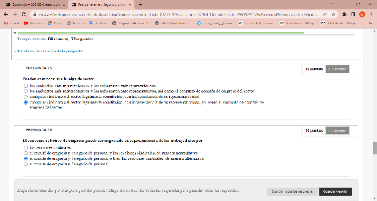
Task: Open the browser extensions menu
Action: tap(344, 14)
